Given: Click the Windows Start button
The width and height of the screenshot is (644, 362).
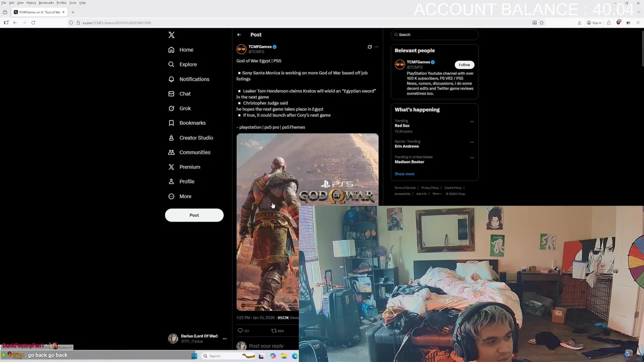Looking at the screenshot, I should (194, 356).
